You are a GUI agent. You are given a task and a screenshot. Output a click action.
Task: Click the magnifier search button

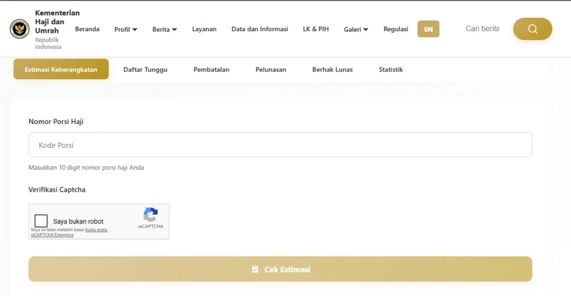tap(533, 29)
